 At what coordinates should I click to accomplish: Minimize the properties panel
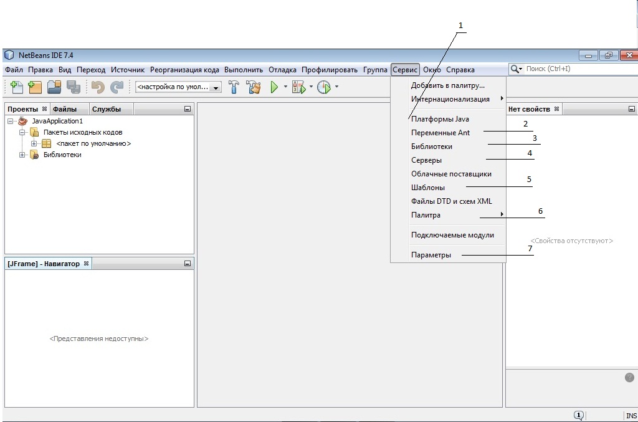point(632,109)
